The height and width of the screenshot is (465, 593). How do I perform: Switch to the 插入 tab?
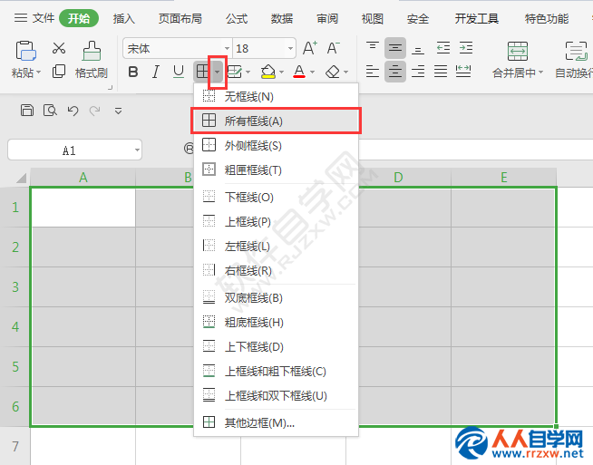(x=123, y=18)
